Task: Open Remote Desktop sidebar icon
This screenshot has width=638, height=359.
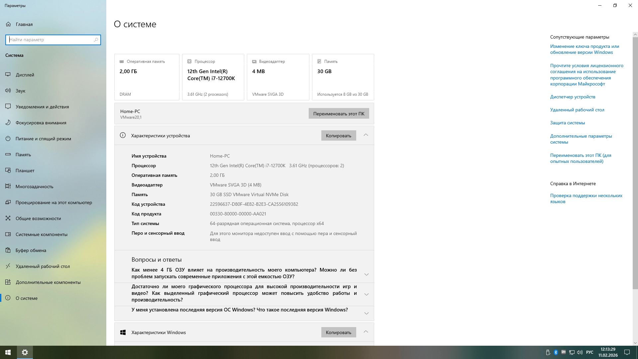Action: tap(8, 266)
